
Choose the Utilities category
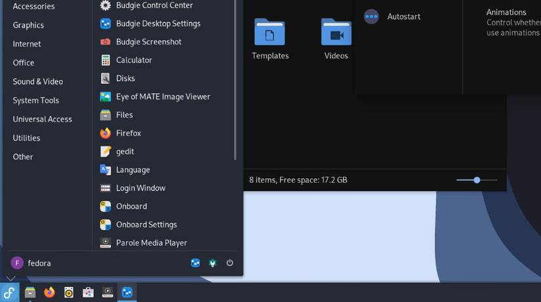click(x=27, y=138)
